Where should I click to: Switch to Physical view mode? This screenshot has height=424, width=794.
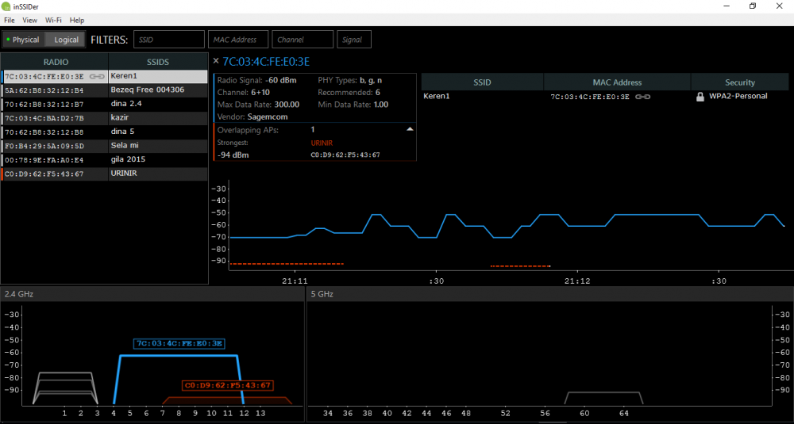(23, 40)
